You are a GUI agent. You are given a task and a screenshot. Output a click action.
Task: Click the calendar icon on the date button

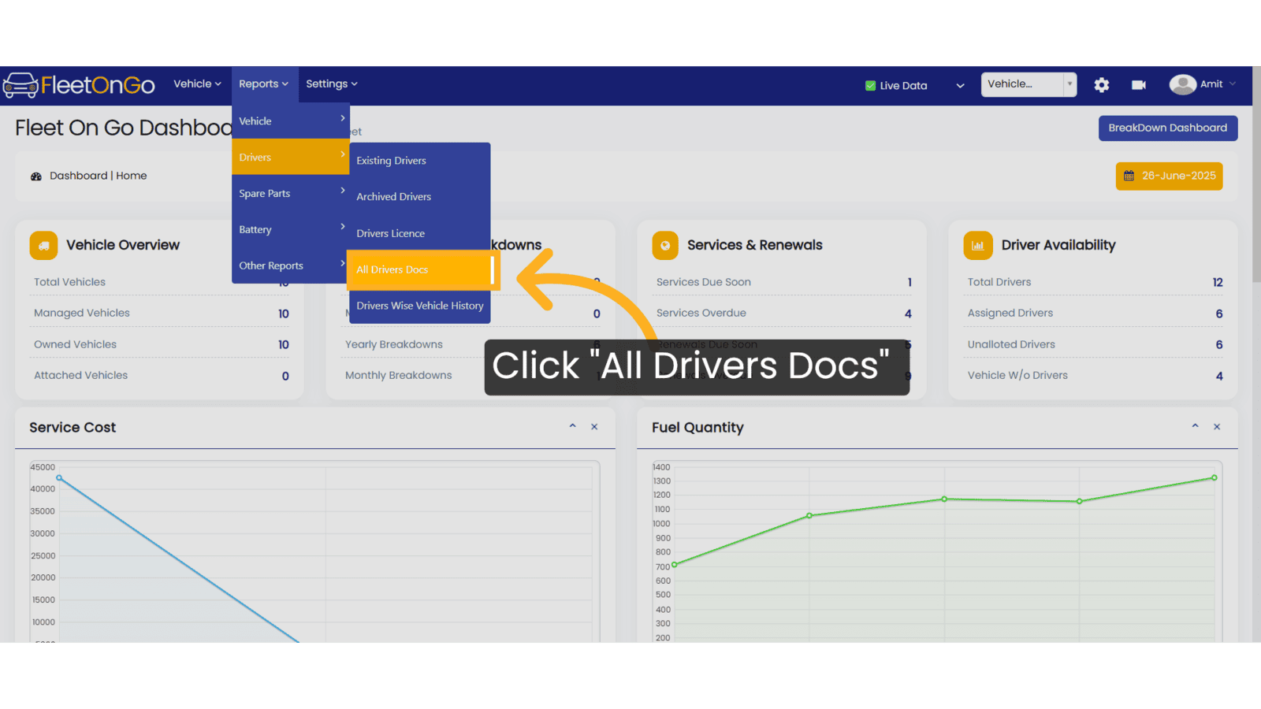(x=1129, y=176)
